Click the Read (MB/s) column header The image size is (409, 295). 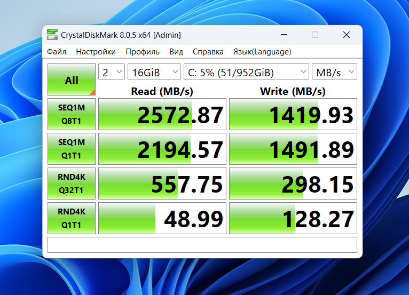click(x=162, y=91)
